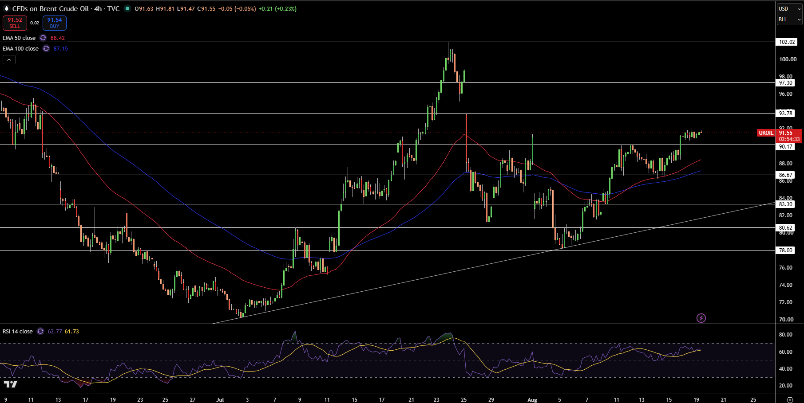
Task: Click the 80.62 price level label
Action: tap(785, 228)
